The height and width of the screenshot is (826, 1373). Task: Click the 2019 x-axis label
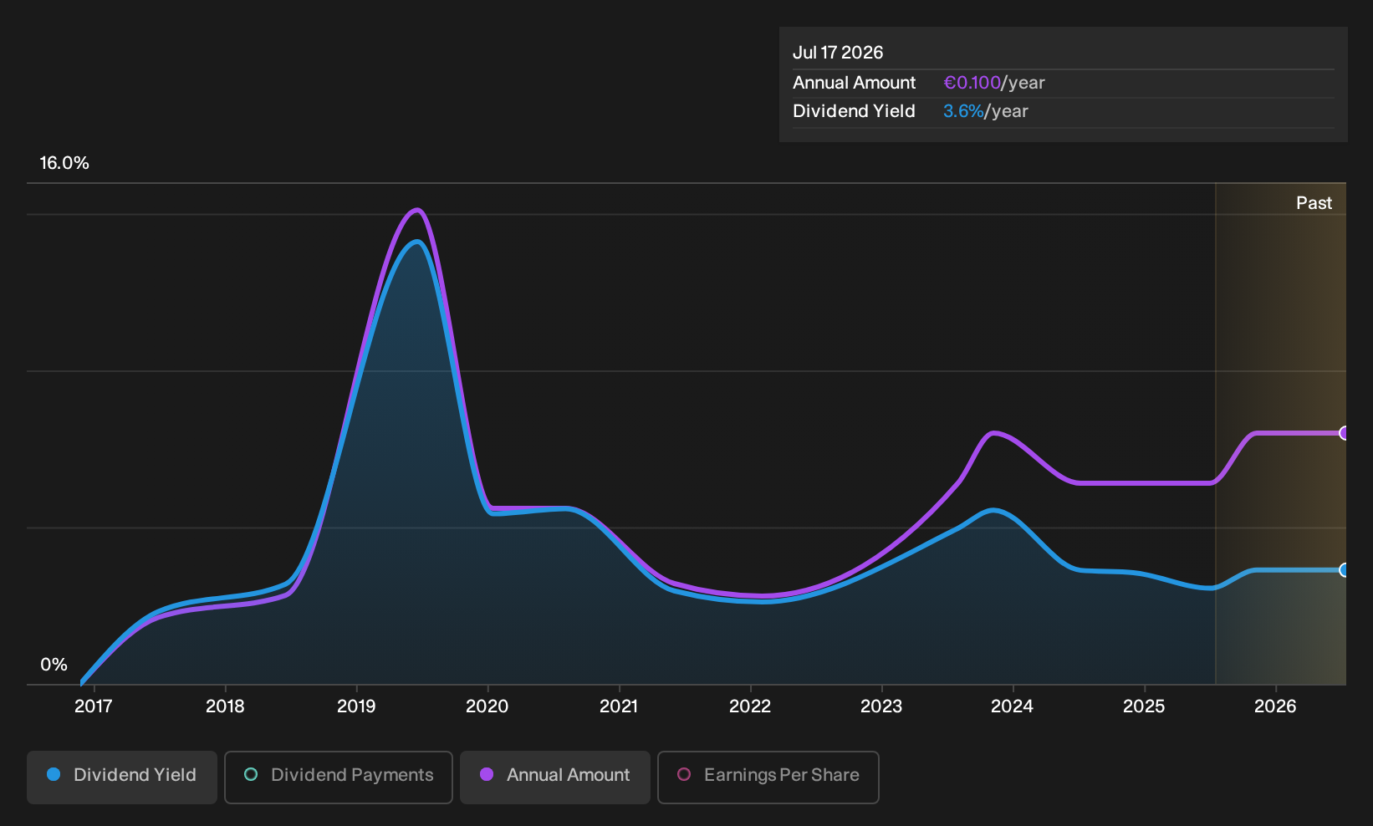click(x=356, y=706)
